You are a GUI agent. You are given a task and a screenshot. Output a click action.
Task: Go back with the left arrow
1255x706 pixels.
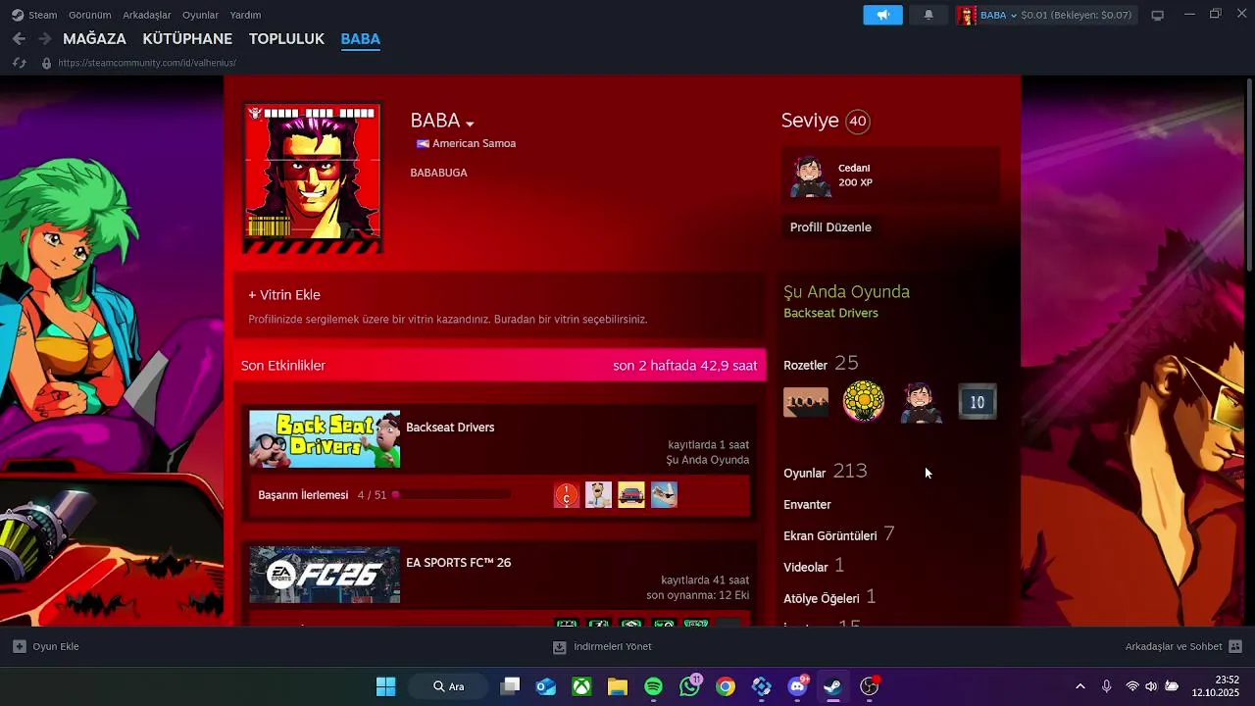coord(19,38)
